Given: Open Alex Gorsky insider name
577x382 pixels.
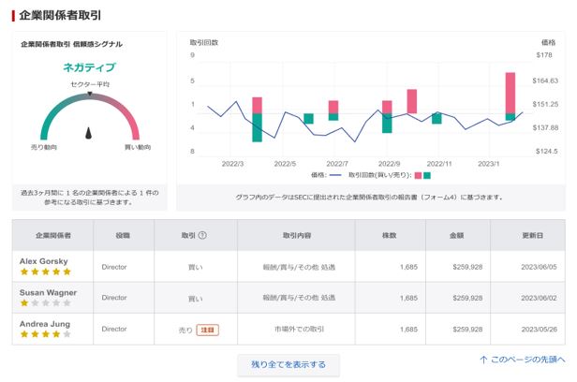Looking at the screenshot, I should (44, 261).
